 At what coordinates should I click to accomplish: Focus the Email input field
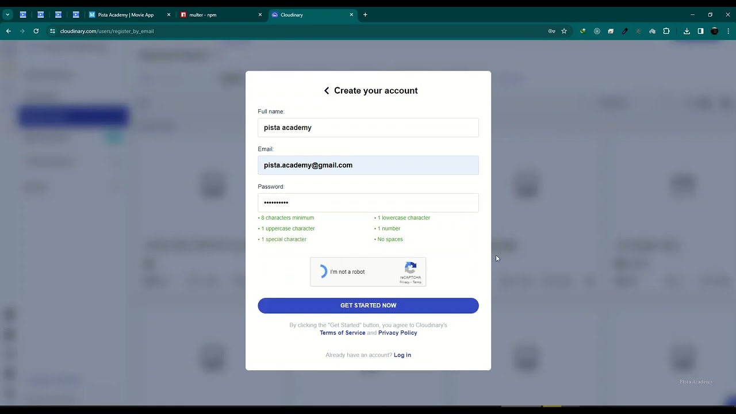[x=368, y=165]
